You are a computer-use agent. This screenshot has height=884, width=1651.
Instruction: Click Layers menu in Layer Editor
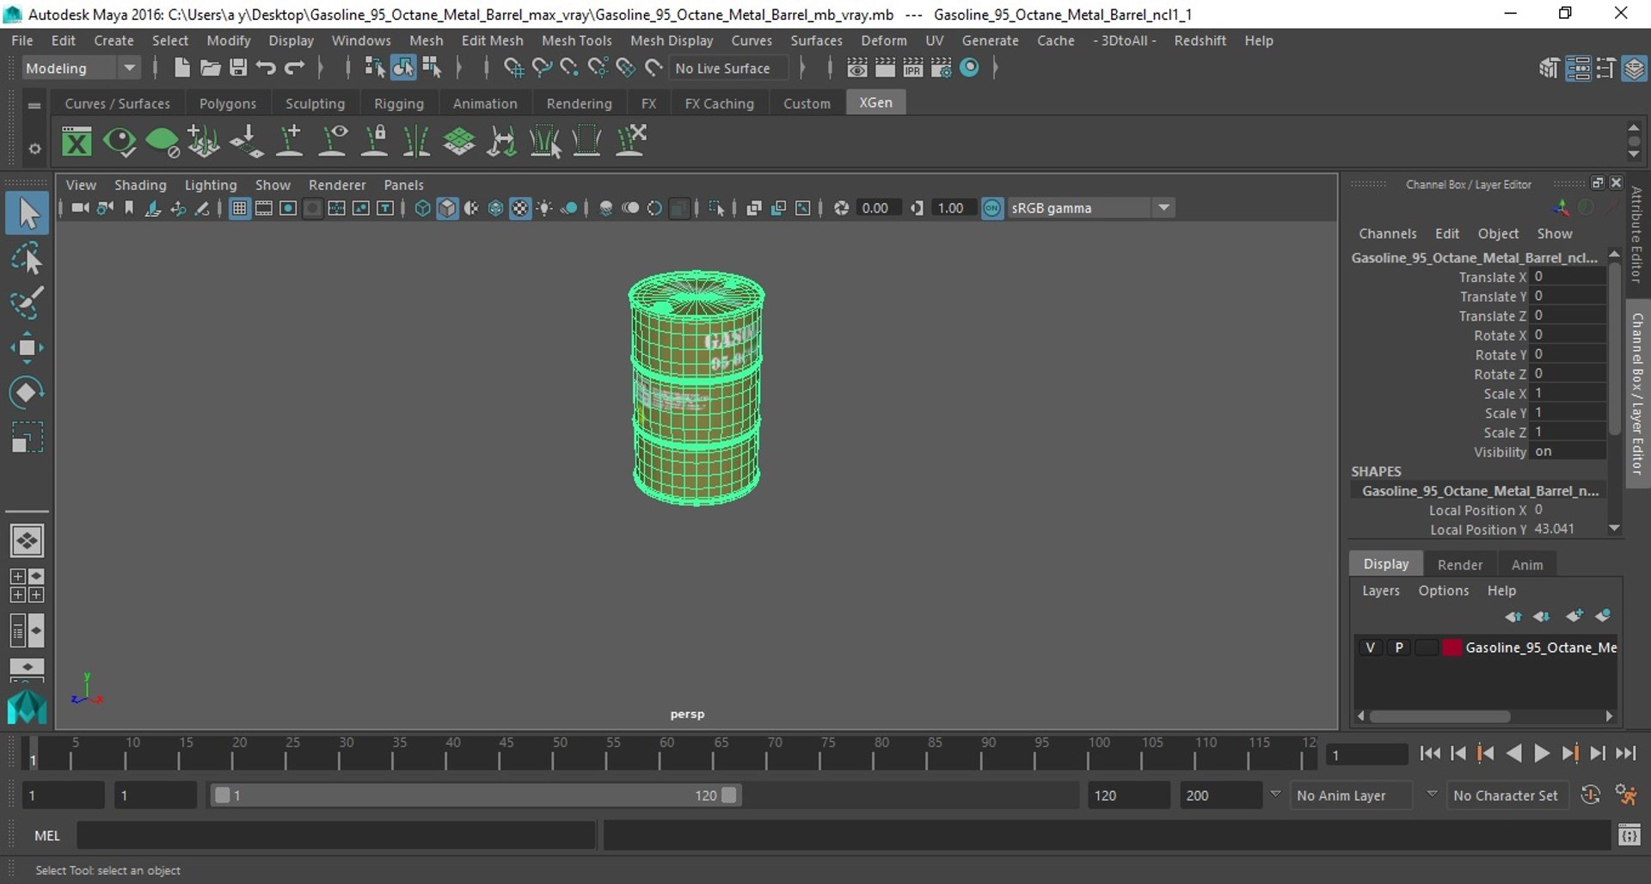1380,591
